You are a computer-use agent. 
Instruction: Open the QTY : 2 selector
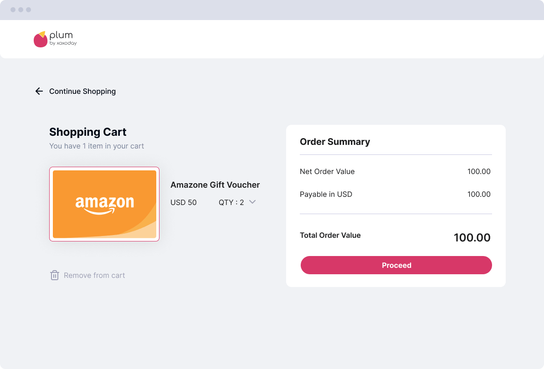237,203
